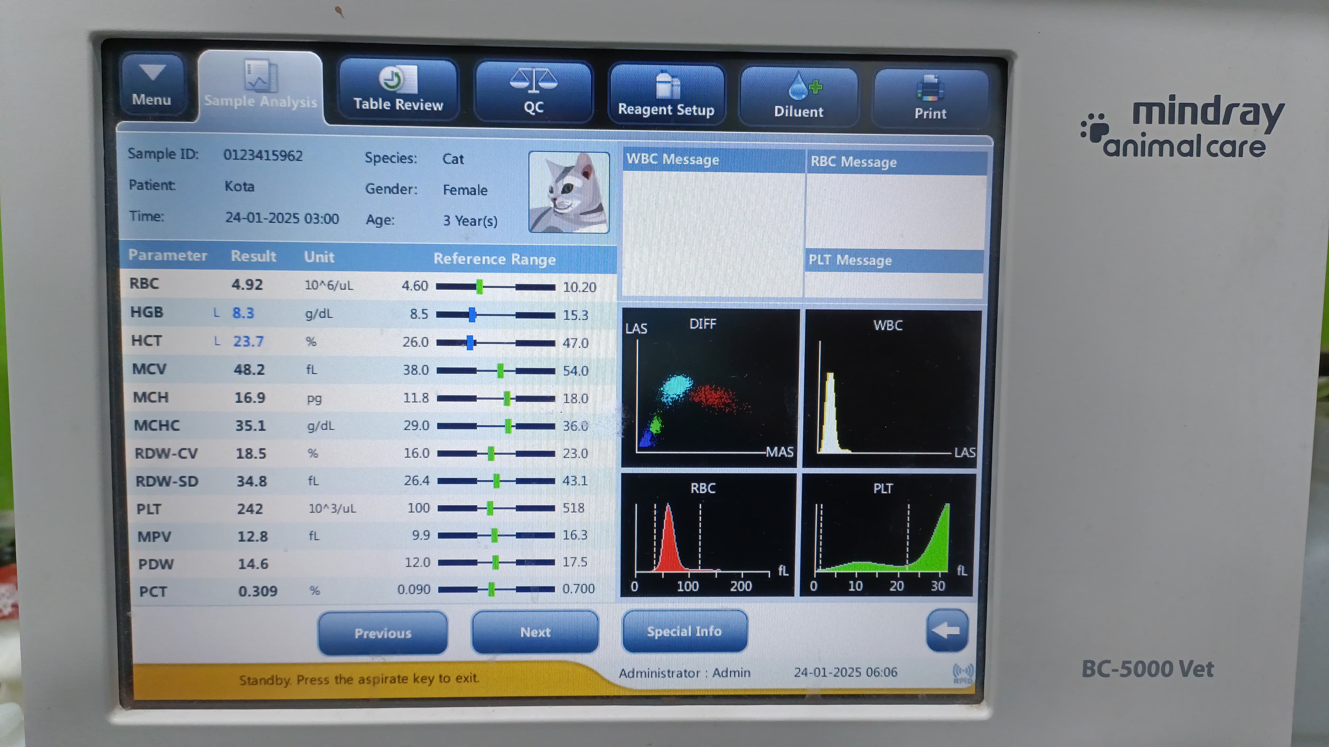This screenshot has width=1329, height=747.
Task: Click the Previous button
Action: tap(382, 633)
